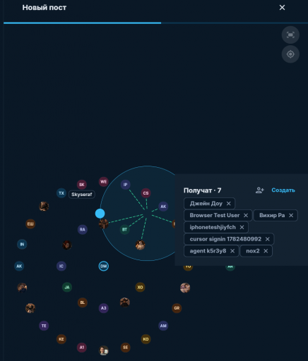Remove Джейн Доу from recipients
This screenshot has width=308, height=361.
coord(229,204)
